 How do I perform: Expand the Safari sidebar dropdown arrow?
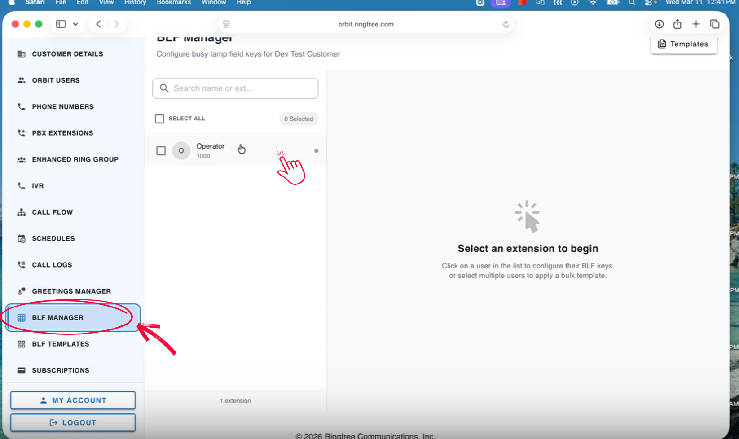[75, 24]
